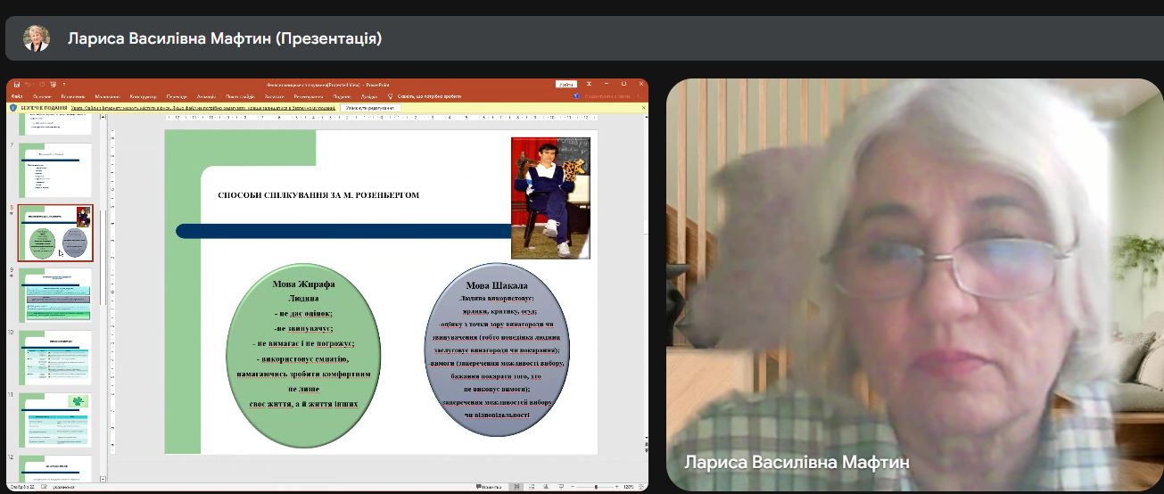Image resolution: width=1164 pixels, height=494 pixels.
Task: Click the lightbulb 'Tell me' search icon
Action: tap(390, 96)
